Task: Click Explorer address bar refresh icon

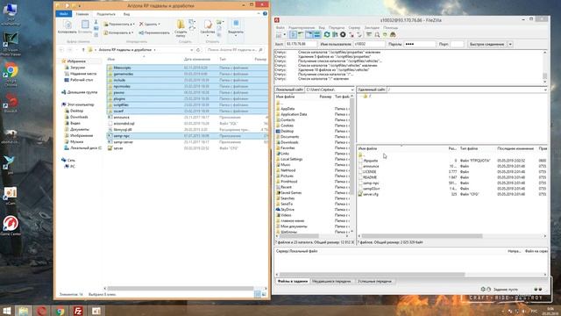Action: pos(198,50)
